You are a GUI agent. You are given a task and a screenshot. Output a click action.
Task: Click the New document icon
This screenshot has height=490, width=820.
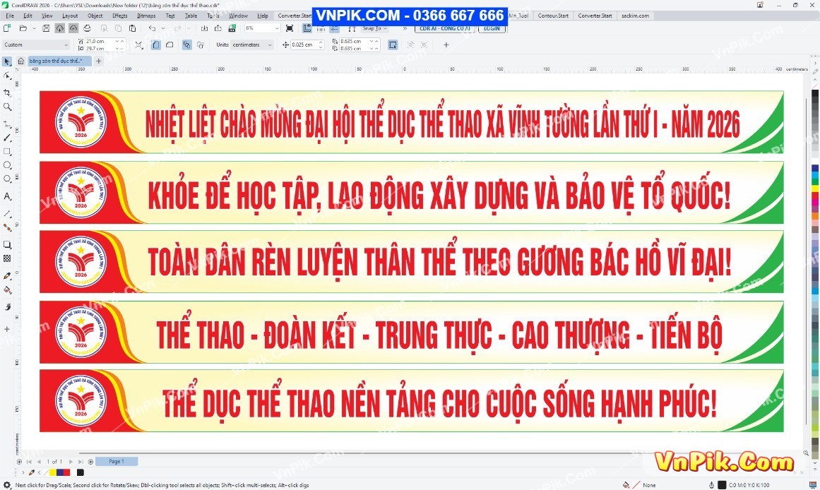7,28
